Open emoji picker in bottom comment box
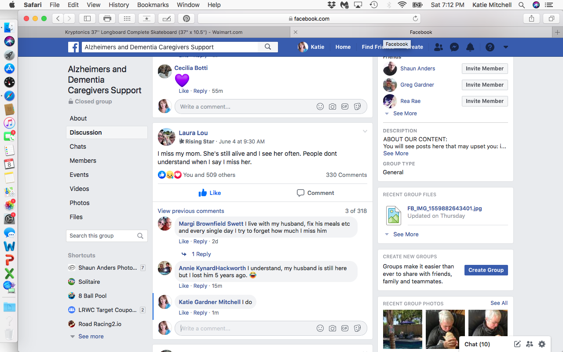 (x=320, y=328)
